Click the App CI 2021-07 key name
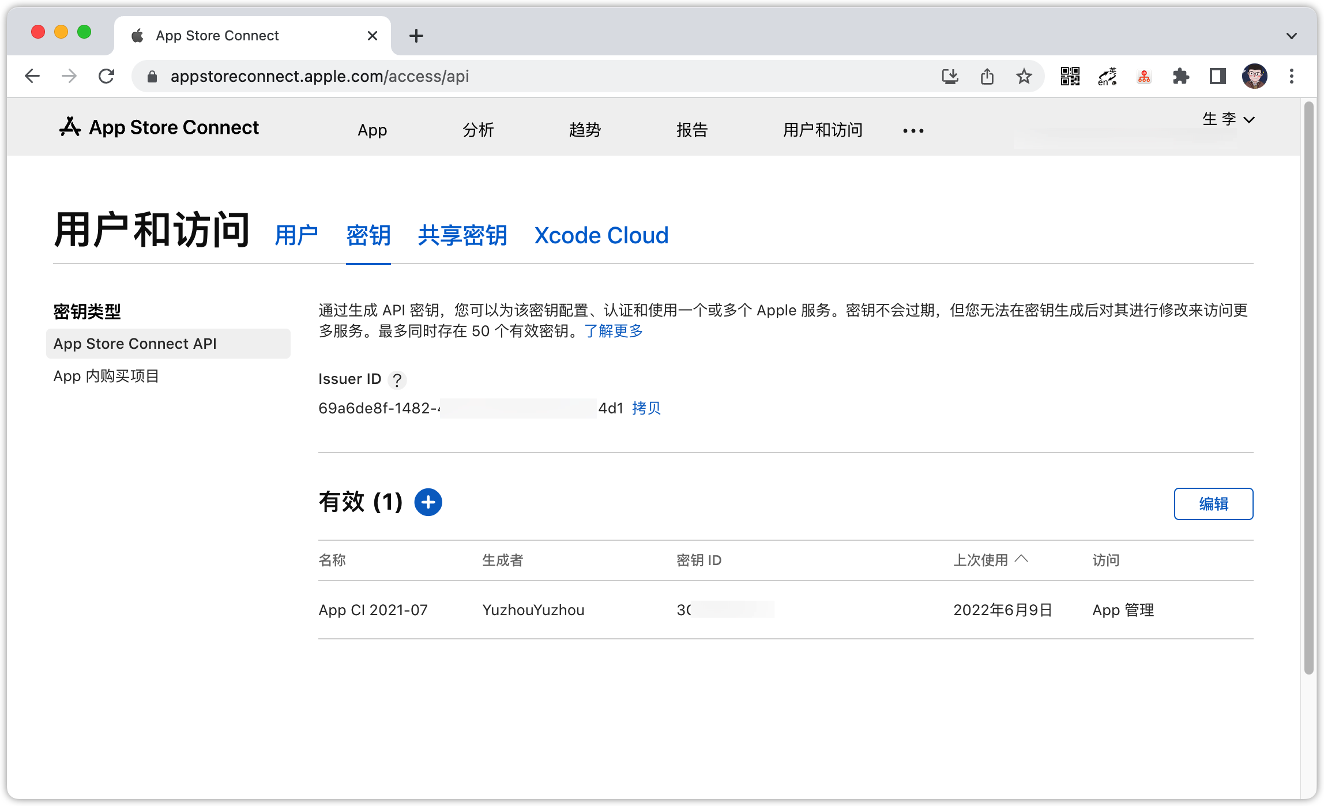Image resolution: width=1324 pixels, height=806 pixels. [x=373, y=610]
